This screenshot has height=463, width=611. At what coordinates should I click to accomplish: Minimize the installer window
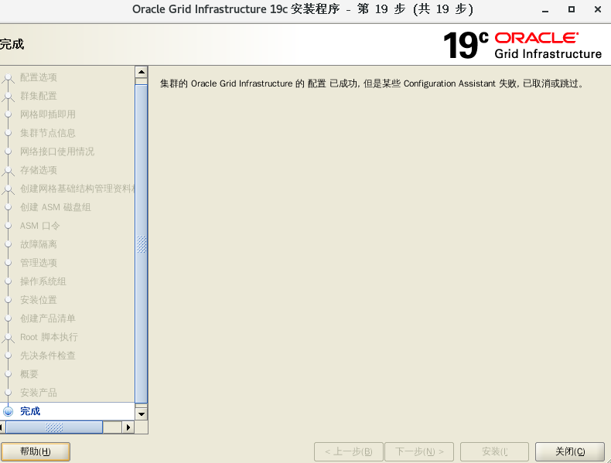(545, 10)
